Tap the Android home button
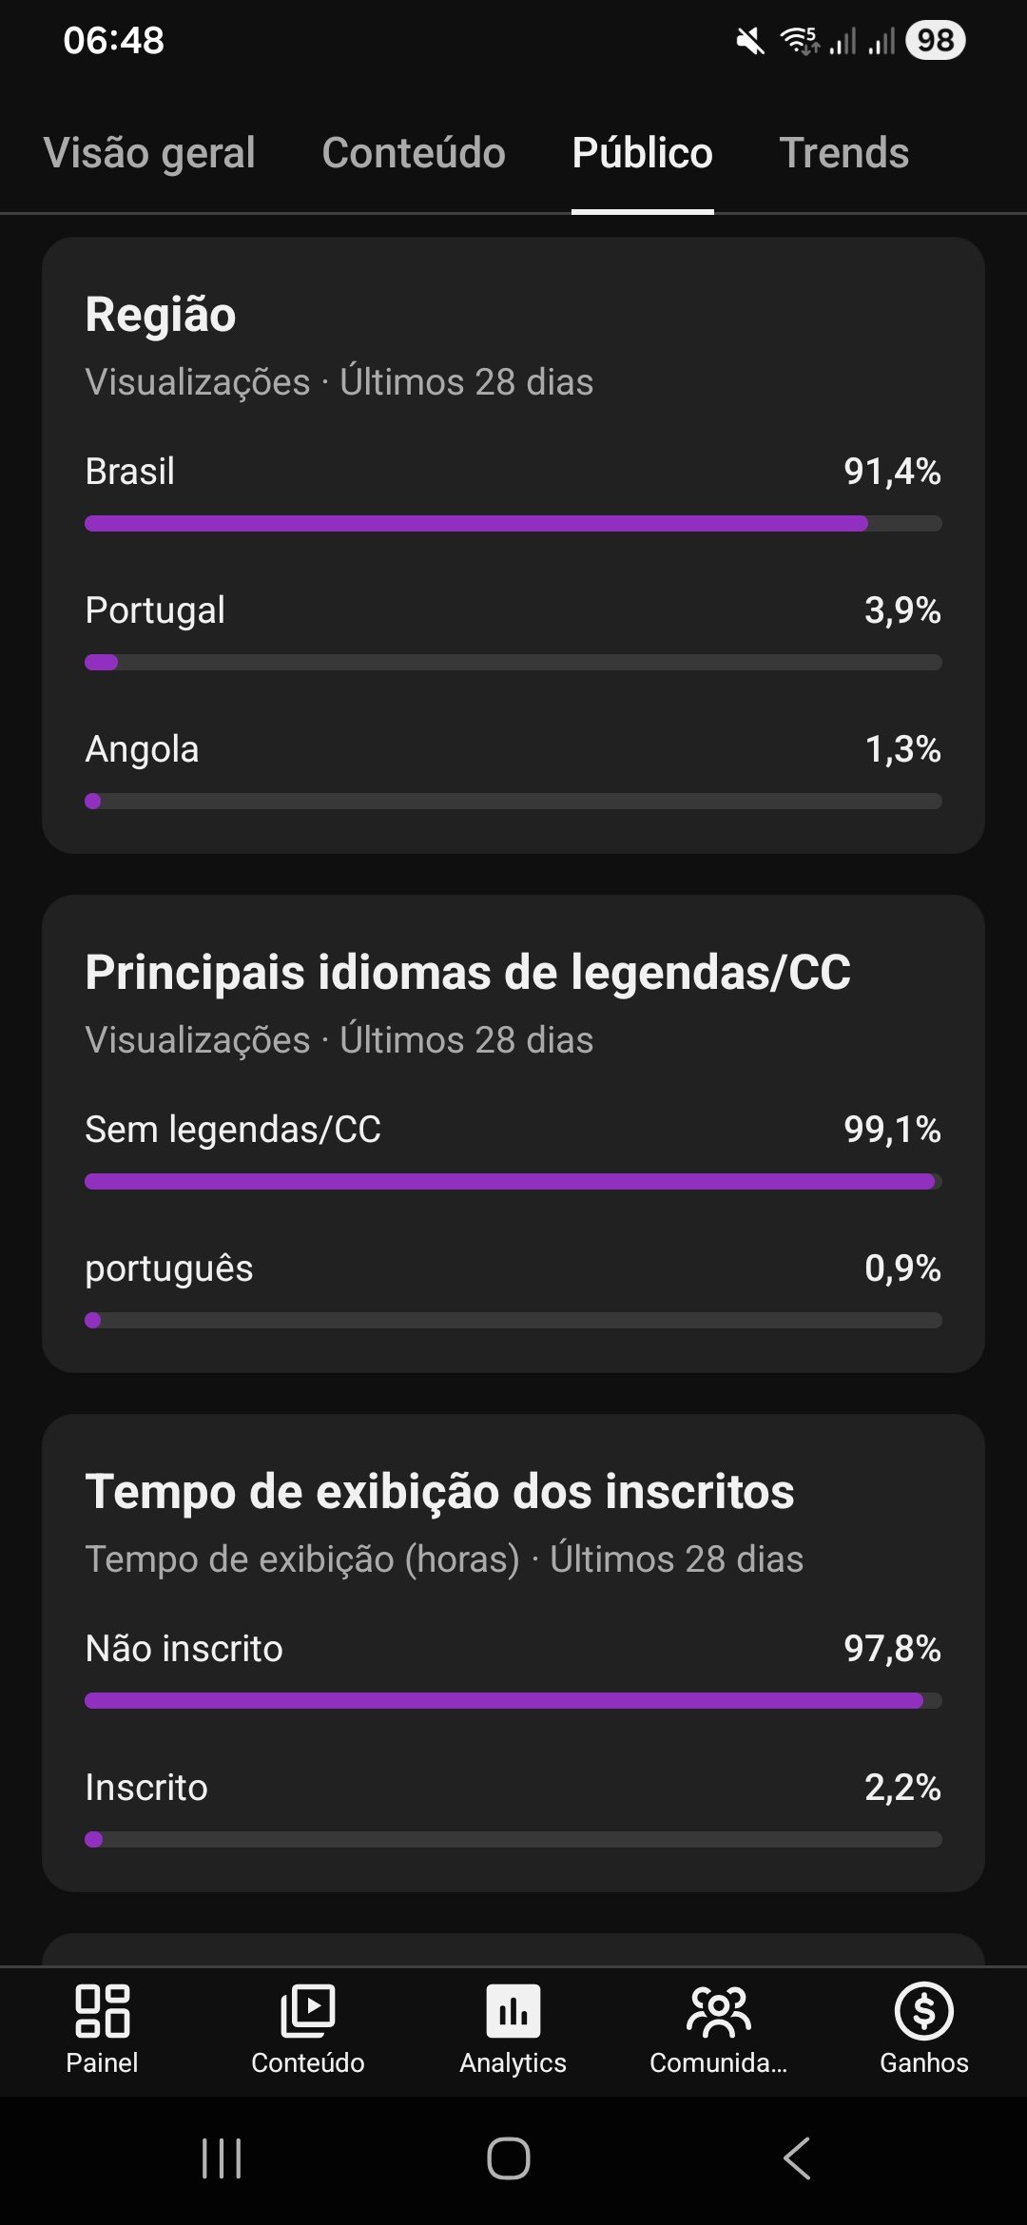 tap(509, 2158)
